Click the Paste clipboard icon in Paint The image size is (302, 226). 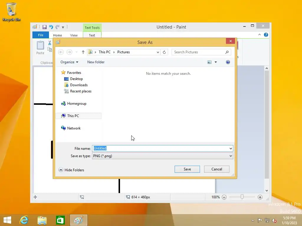point(40,46)
